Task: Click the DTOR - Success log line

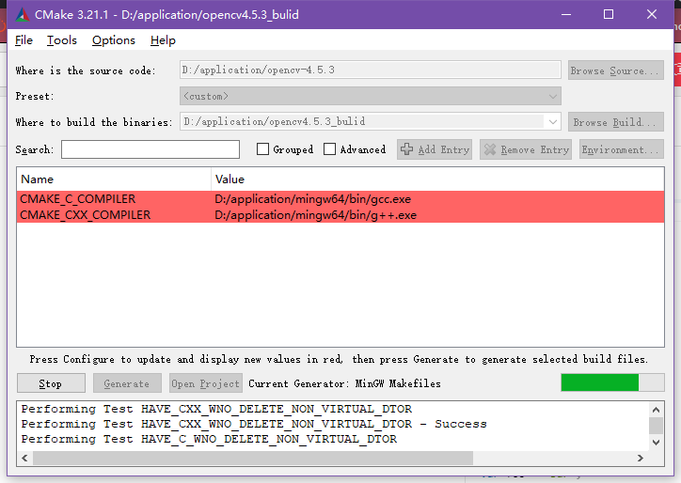Action: [254, 424]
